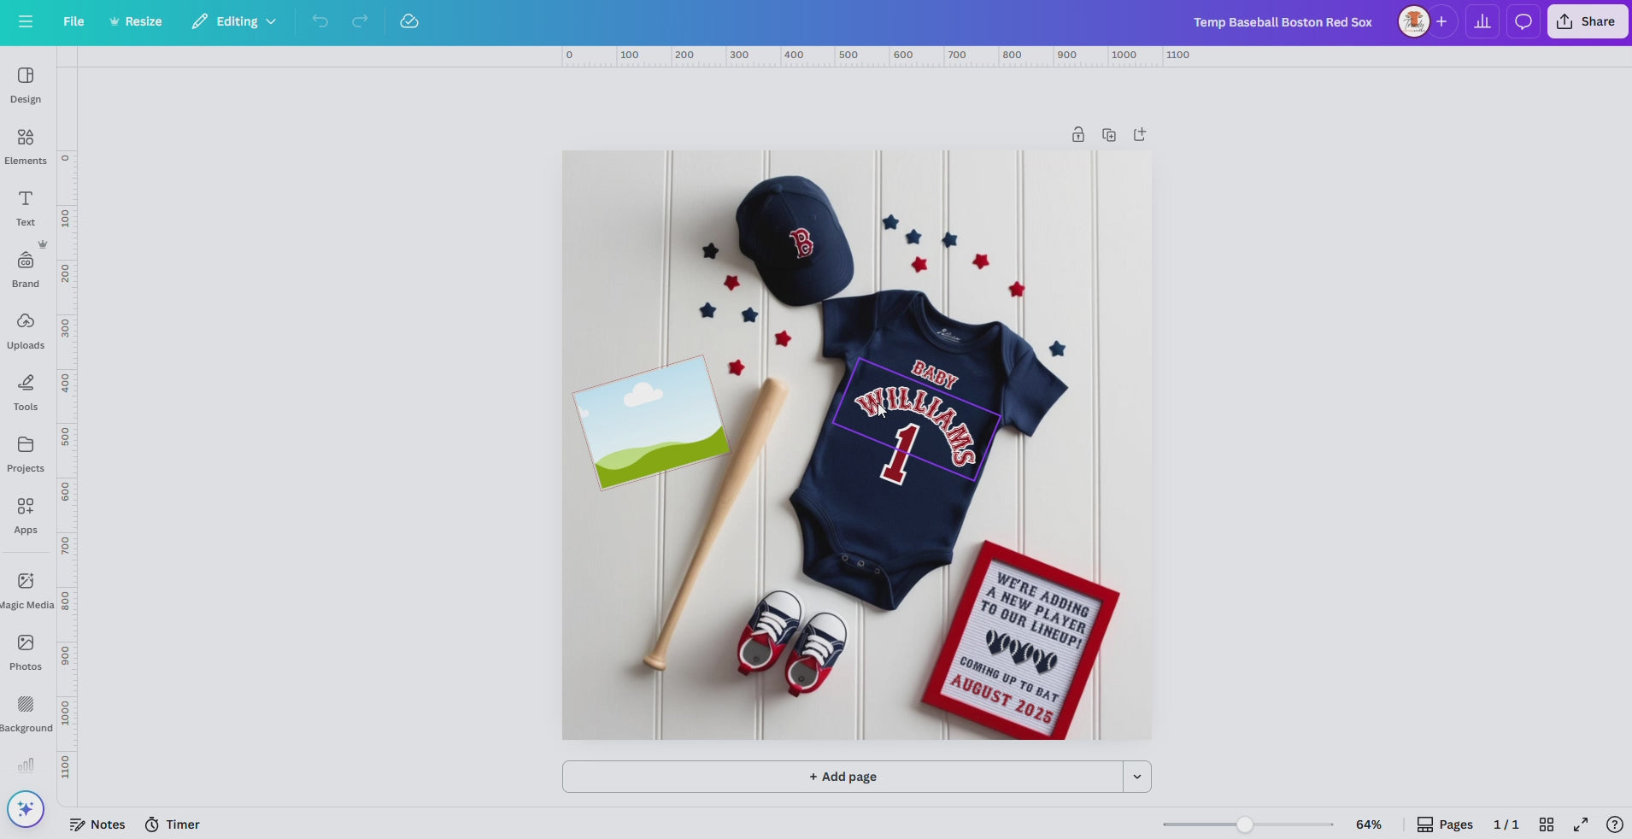Open the Text tool panel

[26, 208]
